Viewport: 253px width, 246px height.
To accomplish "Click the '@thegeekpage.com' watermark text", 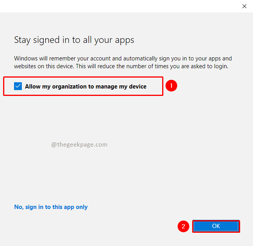I will [x=79, y=144].
